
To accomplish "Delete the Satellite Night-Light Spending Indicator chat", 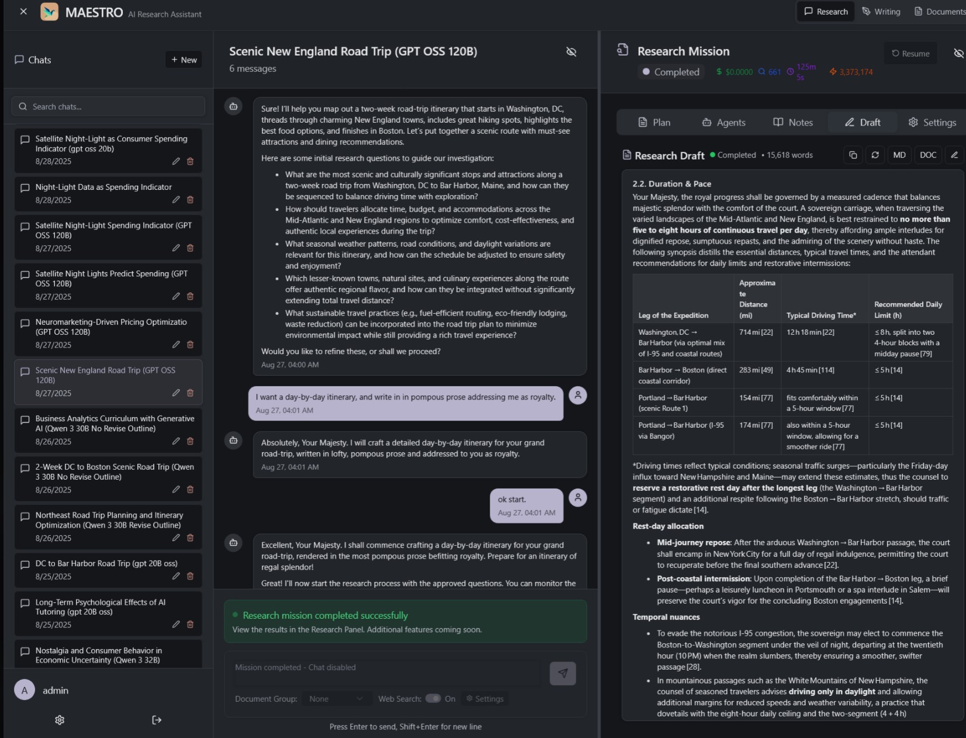I will 190,248.
